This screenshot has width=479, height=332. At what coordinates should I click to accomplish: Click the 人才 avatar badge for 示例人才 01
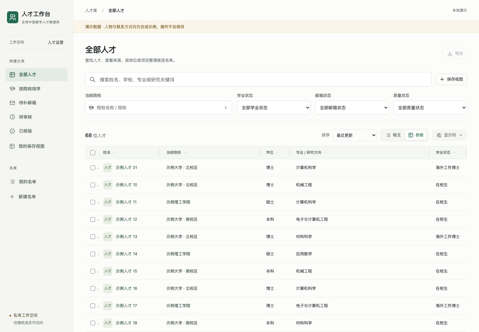pyautogui.click(x=108, y=168)
